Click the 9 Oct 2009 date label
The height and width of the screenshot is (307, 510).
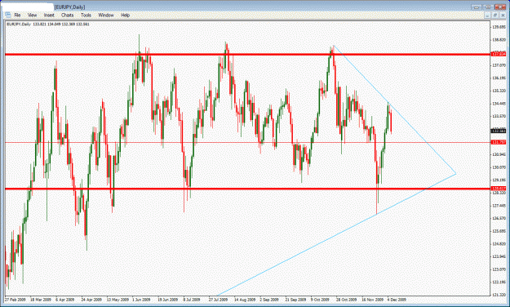click(x=320, y=300)
